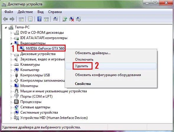The image size is (174, 132).
Task: Expand the Системные устройства node
Action: (11, 113)
